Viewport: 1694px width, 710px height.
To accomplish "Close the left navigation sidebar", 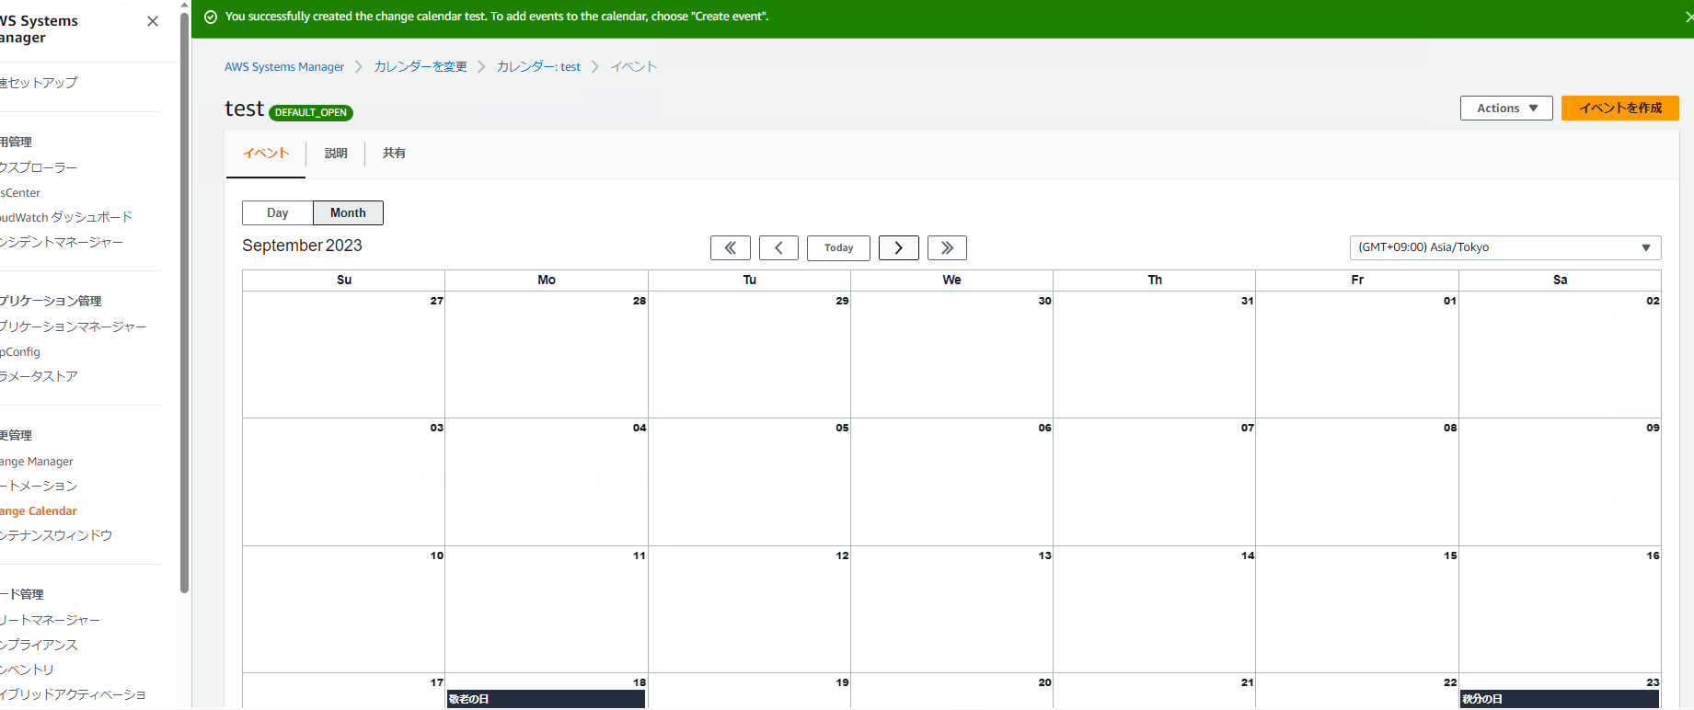I will coord(153,21).
